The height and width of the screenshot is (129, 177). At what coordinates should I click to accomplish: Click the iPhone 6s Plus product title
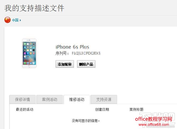coord(72,47)
